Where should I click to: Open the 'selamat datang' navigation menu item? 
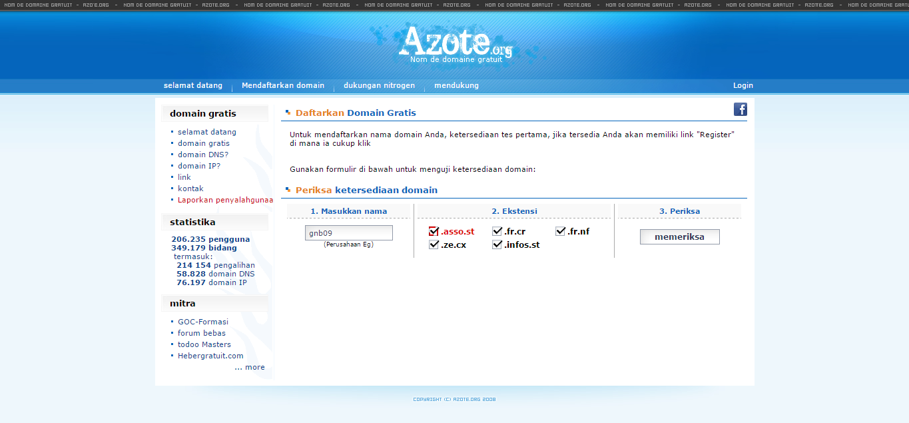[x=193, y=85]
